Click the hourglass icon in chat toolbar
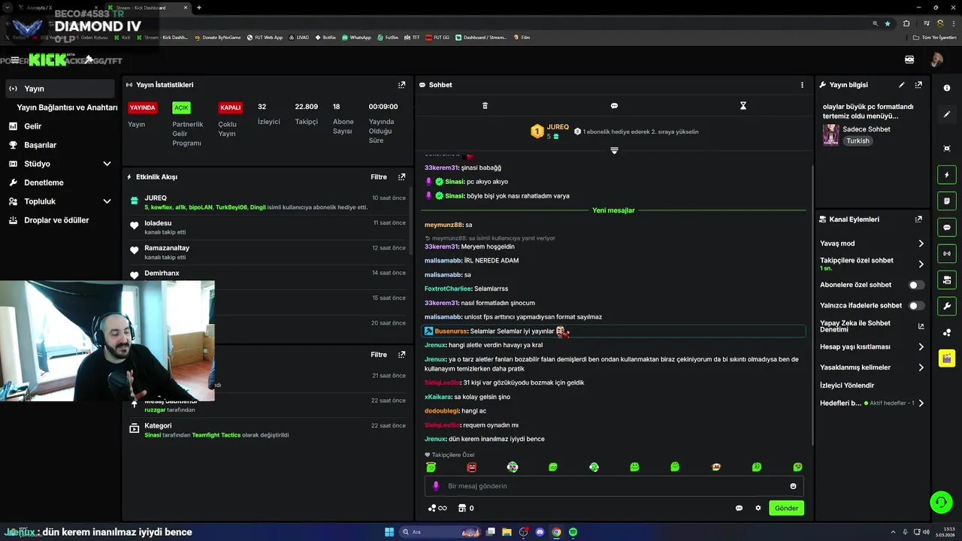This screenshot has width=962, height=541. click(743, 106)
